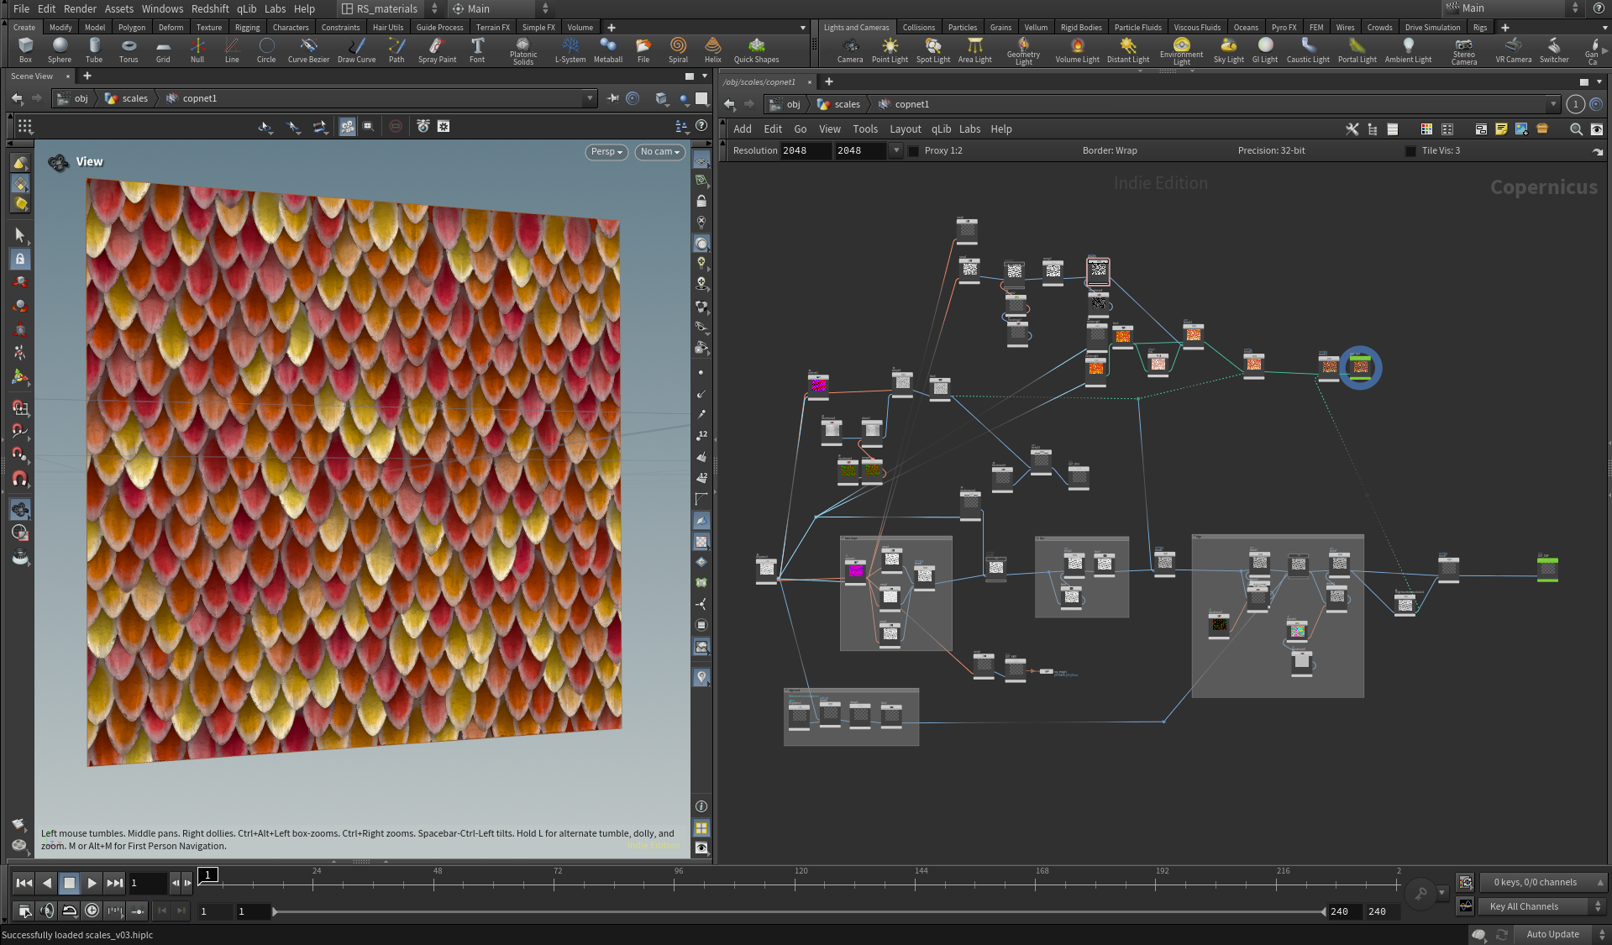
Task: Select the highlighted output node in network
Action: (1360, 368)
